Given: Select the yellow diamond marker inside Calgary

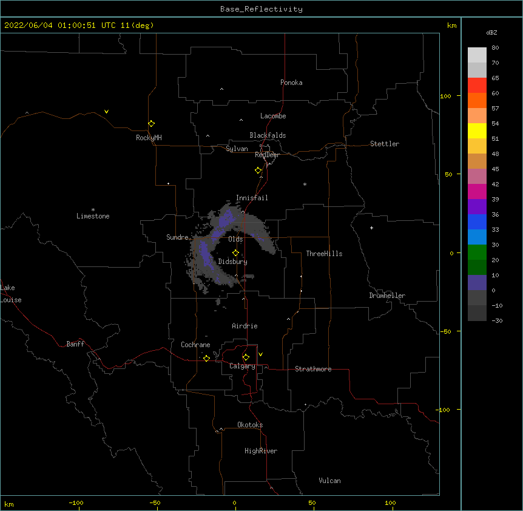Looking at the screenshot, I should [x=246, y=357].
